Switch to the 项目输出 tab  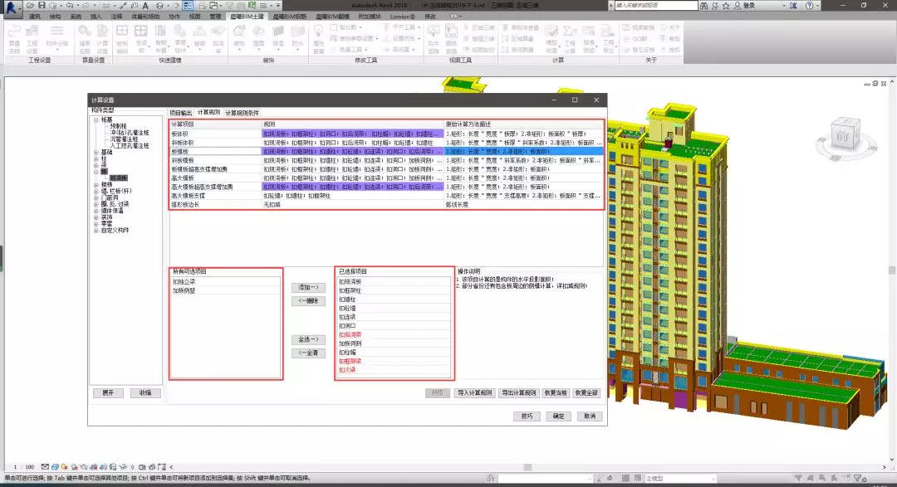180,112
